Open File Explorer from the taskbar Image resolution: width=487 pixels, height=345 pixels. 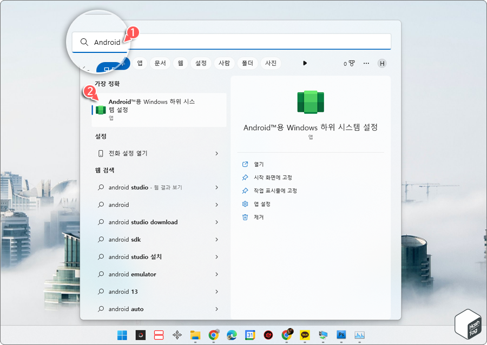click(x=195, y=335)
